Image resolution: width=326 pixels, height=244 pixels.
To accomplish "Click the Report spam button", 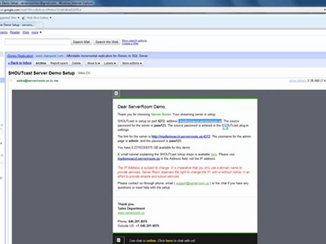I will (59, 63).
